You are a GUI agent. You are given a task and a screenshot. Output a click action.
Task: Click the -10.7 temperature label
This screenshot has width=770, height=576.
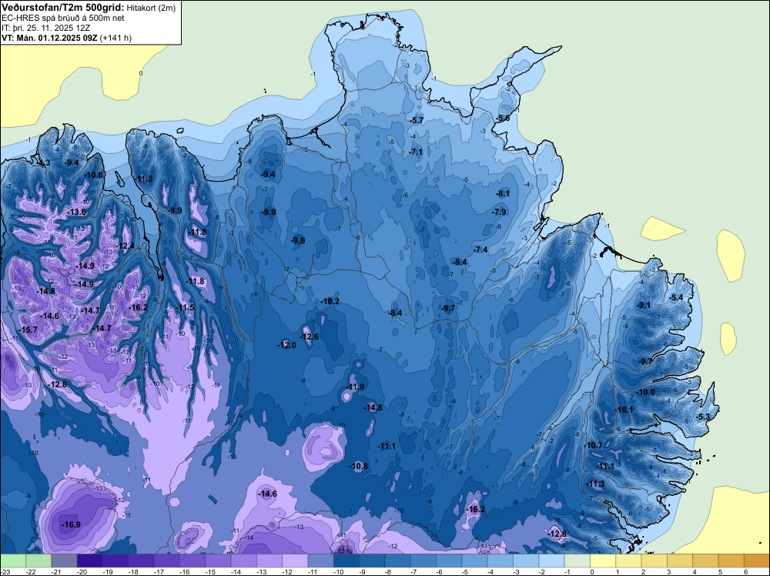tap(593, 445)
